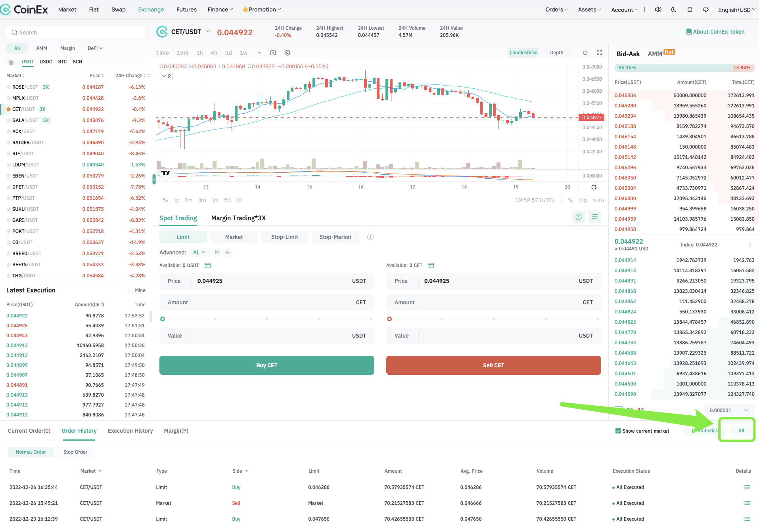Toggle percent scale on chart
The width and height of the screenshot is (759, 527).
tap(571, 200)
